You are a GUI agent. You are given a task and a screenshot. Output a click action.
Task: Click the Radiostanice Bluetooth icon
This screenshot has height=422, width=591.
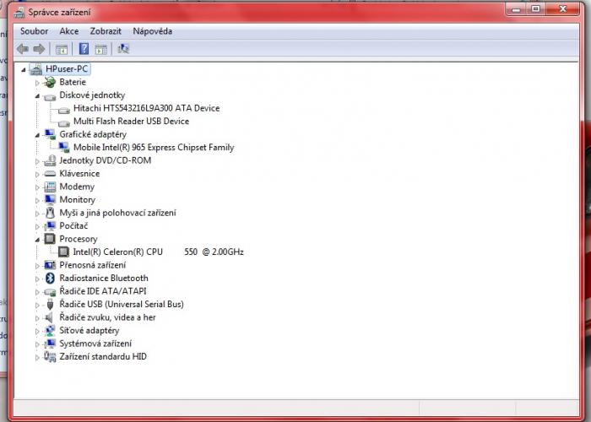point(50,278)
